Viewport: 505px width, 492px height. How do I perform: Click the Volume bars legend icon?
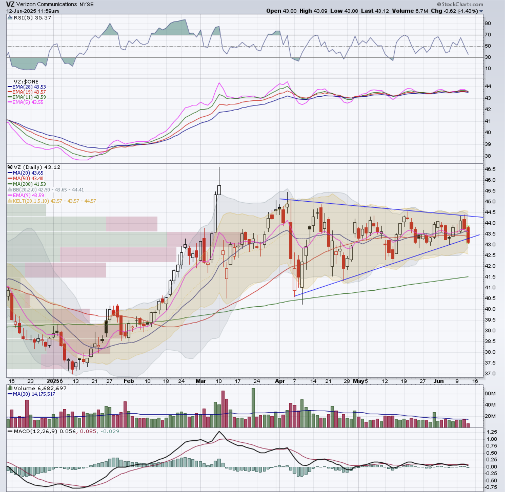10,388
